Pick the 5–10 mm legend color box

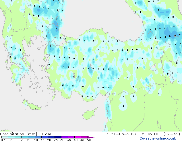tap(31, 137)
